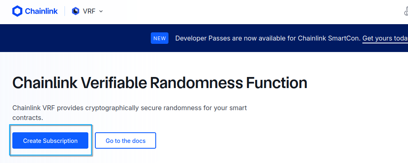Image resolution: width=408 pixels, height=163 pixels.
Task: Click the word contracts in description
Action: coord(28,118)
